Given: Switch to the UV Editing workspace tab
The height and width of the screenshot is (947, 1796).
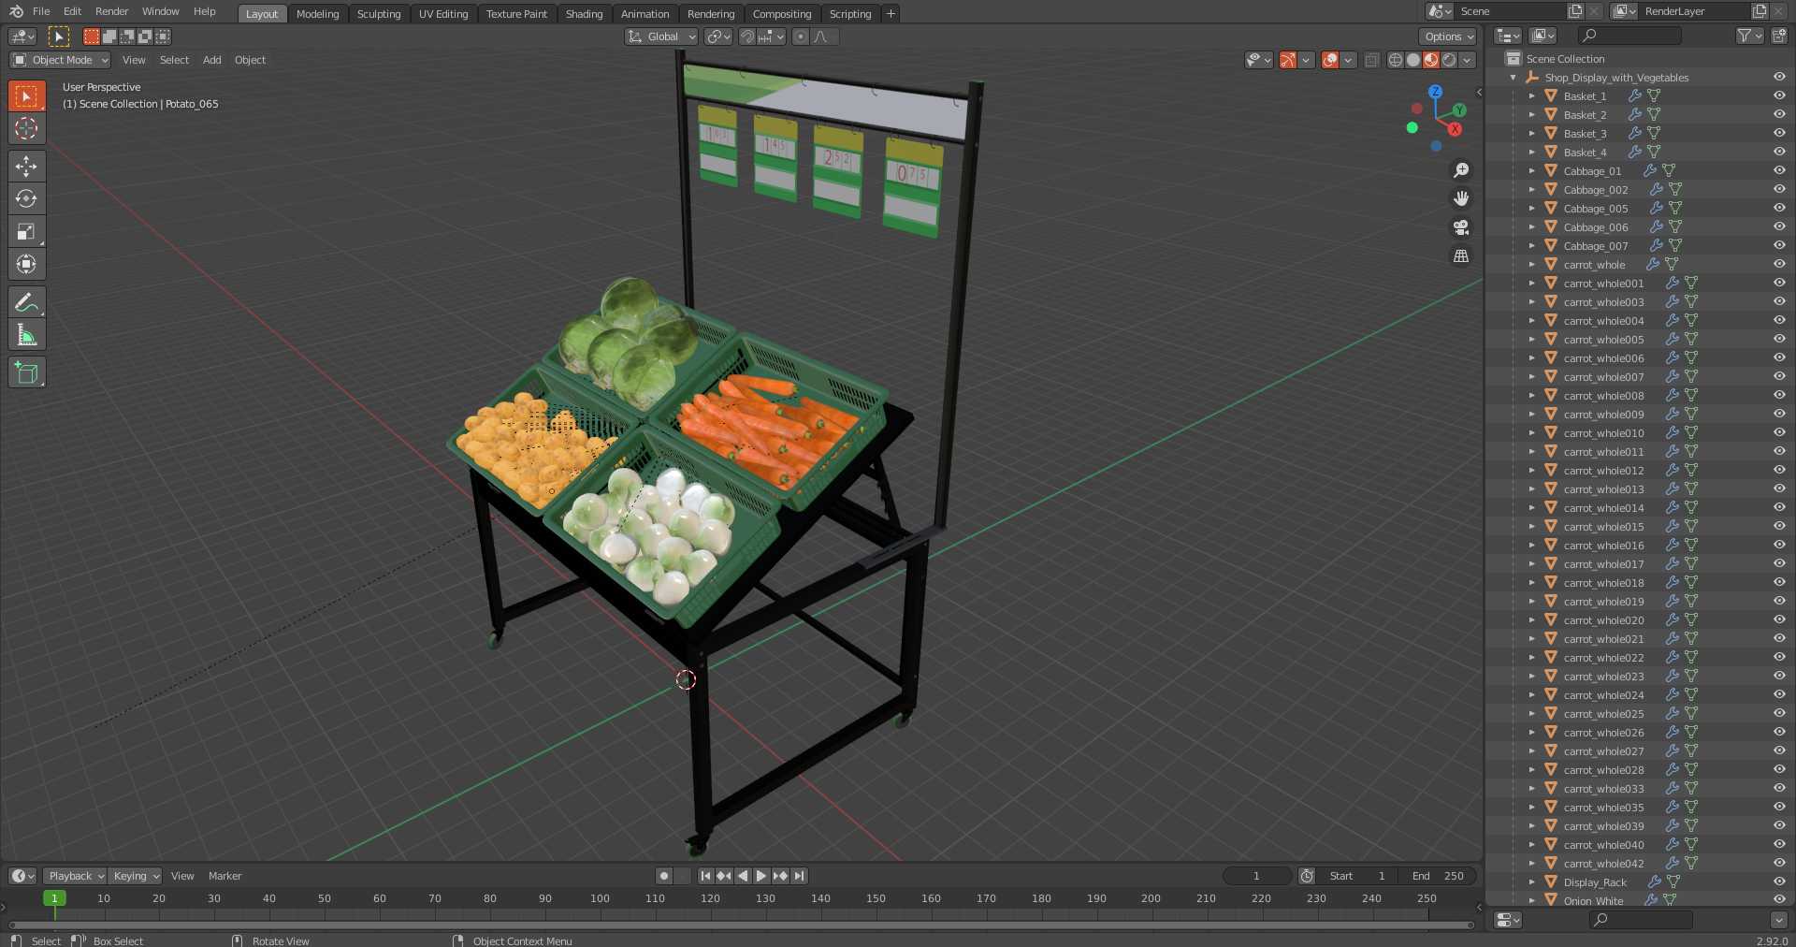Looking at the screenshot, I should [442, 13].
